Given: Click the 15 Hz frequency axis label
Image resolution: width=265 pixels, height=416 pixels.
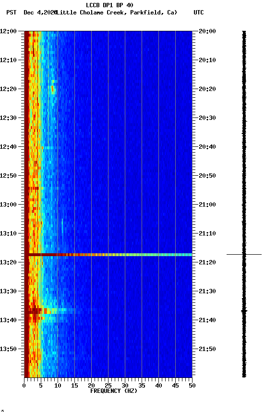Looking at the screenshot, I should point(74,386).
